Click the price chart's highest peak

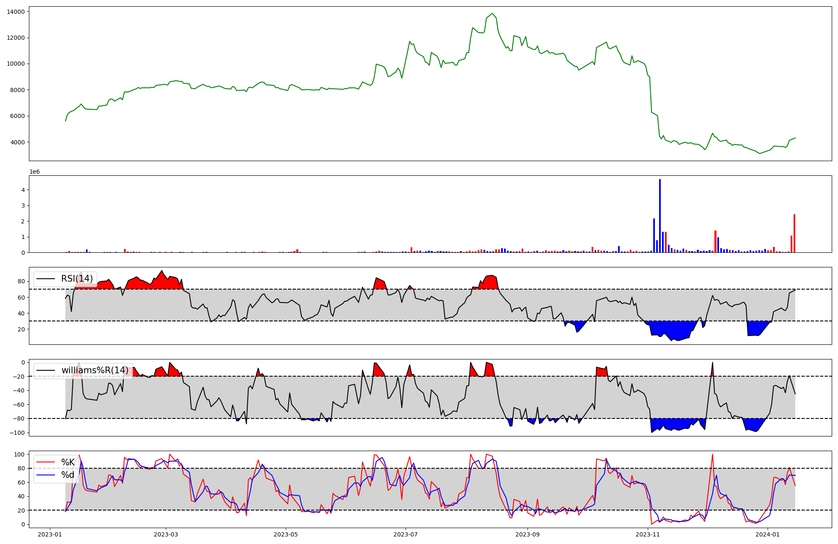(492, 13)
